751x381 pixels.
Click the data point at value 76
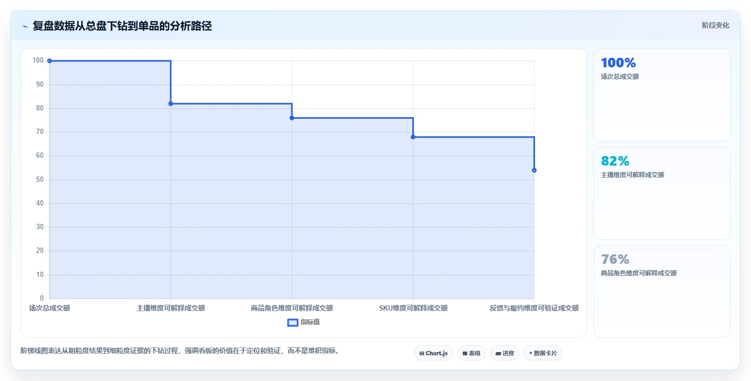[292, 118]
